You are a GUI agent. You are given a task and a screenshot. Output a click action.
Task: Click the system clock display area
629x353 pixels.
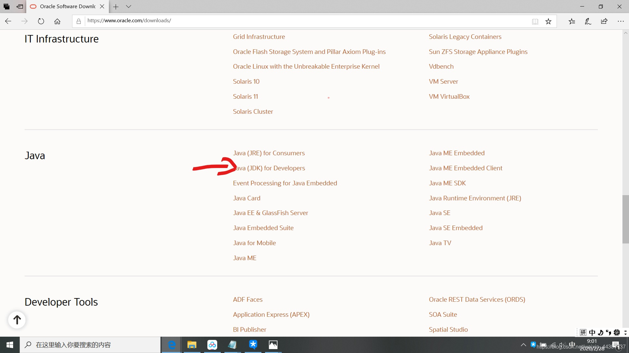click(x=593, y=345)
